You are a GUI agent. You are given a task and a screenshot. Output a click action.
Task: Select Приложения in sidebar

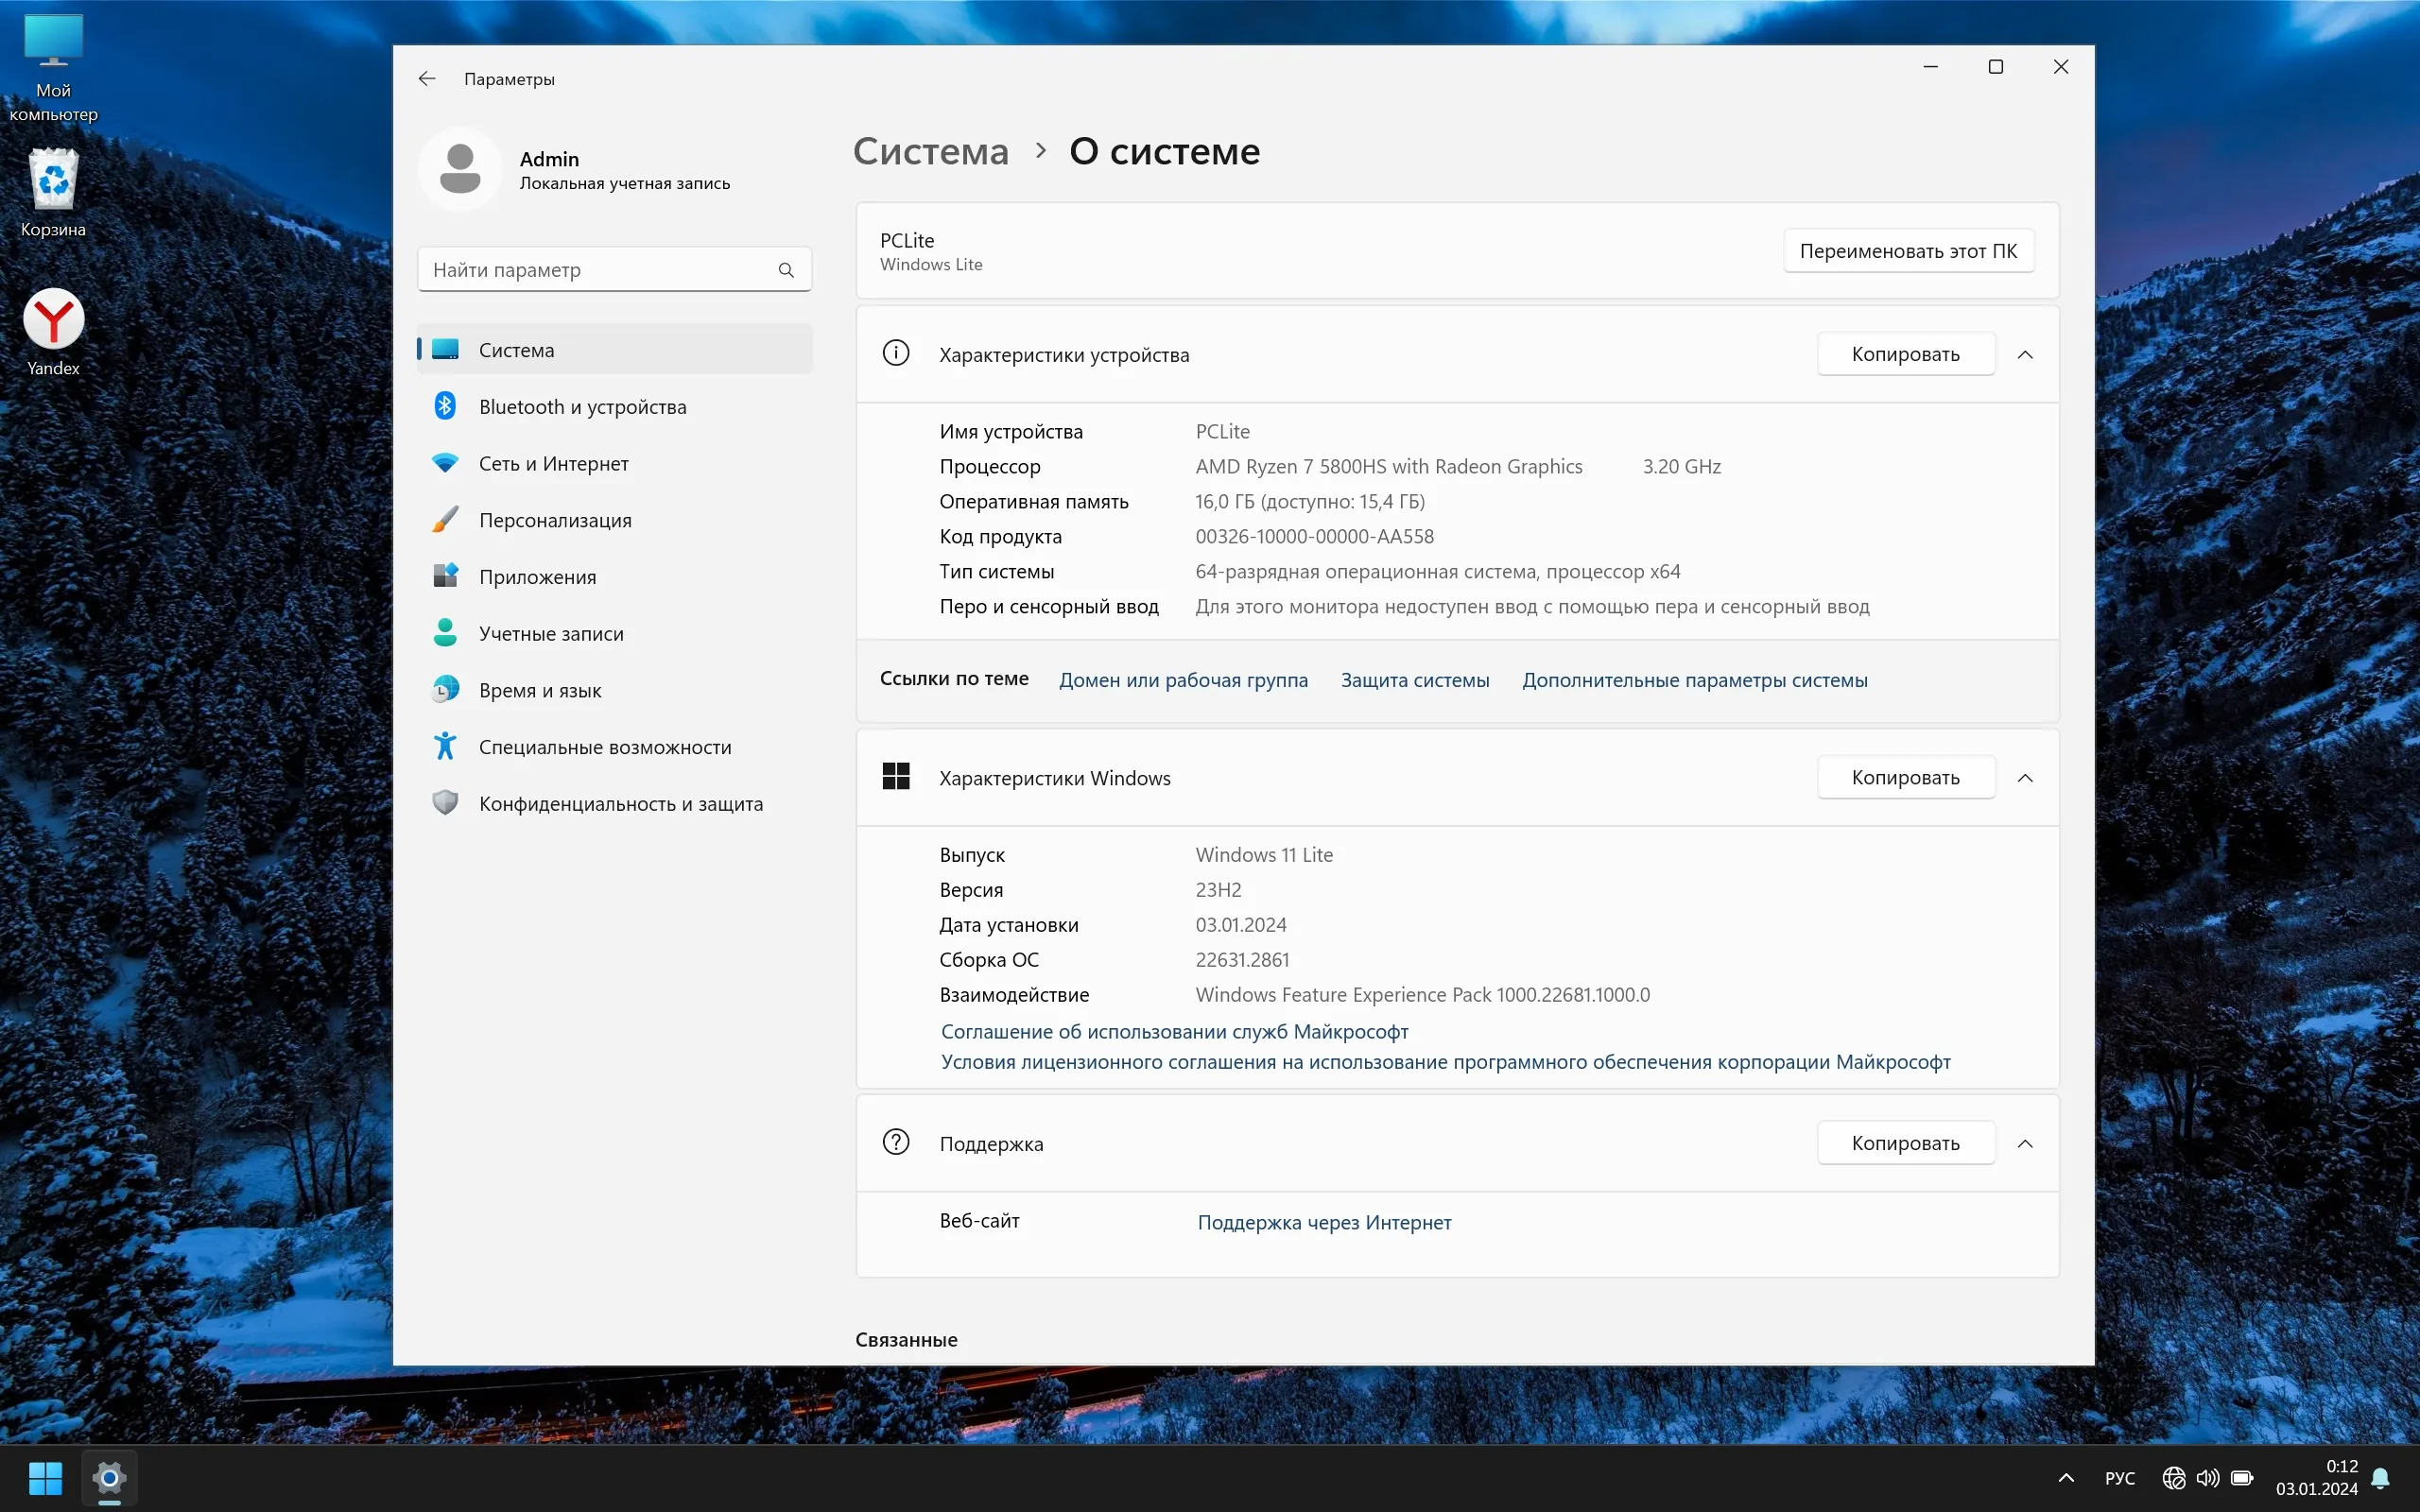(537, 577)
